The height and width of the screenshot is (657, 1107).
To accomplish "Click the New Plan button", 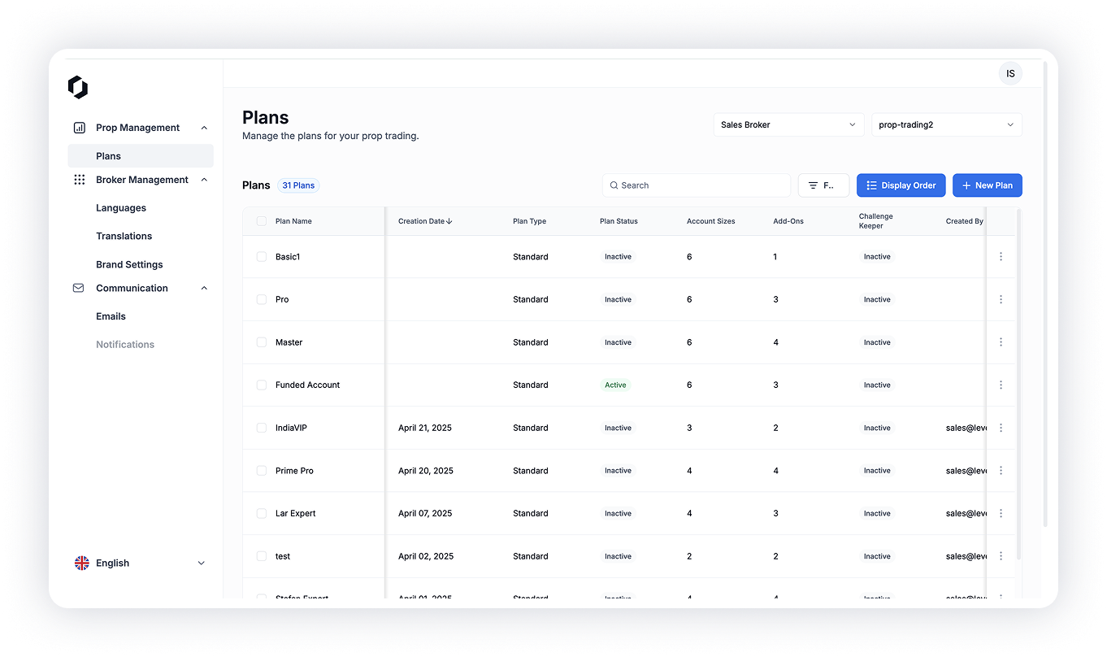I will pos(987,185).
